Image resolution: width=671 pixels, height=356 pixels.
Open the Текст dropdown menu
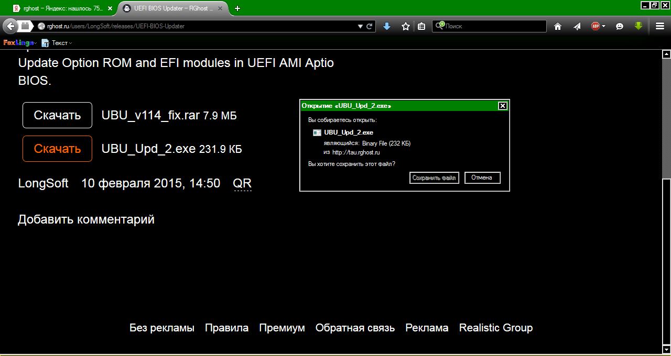(70, 43)
